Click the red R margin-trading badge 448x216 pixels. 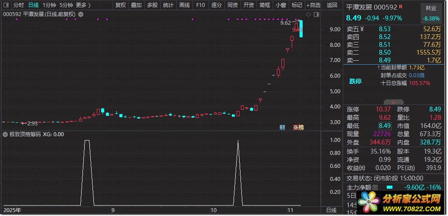pos(401,6)
